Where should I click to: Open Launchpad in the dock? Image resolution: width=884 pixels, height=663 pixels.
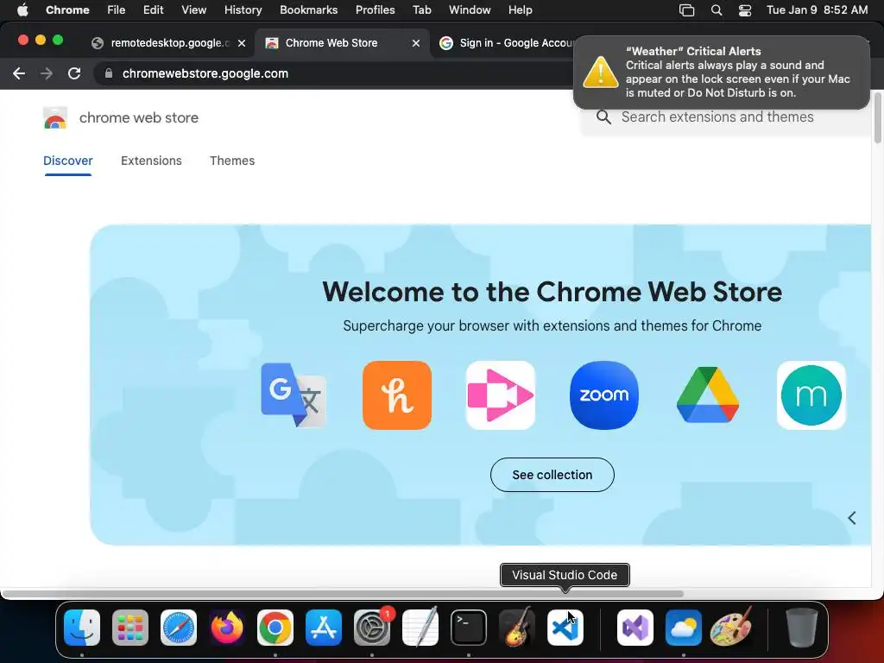point(130,628)
